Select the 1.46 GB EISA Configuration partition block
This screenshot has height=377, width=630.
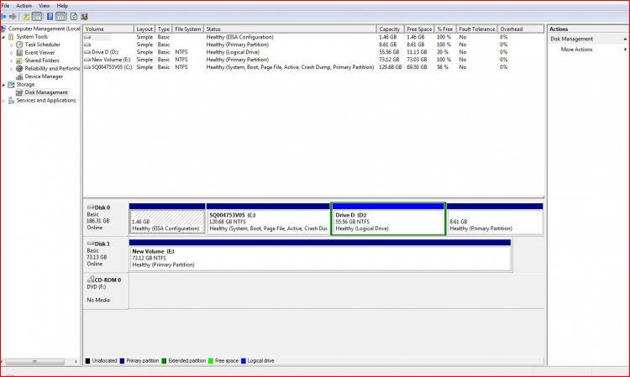[x=167, y=219]
